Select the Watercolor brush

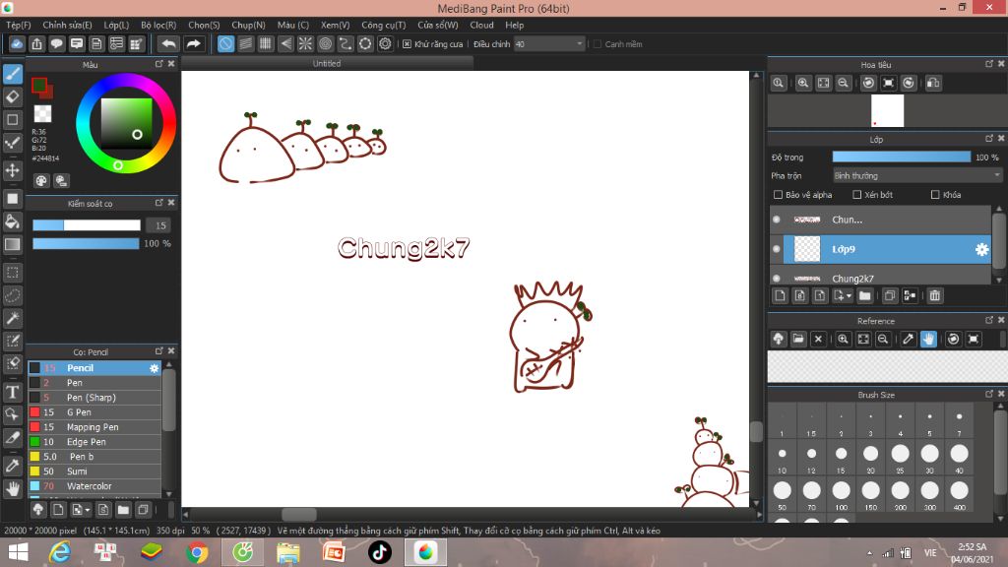[x=94, y=486]
